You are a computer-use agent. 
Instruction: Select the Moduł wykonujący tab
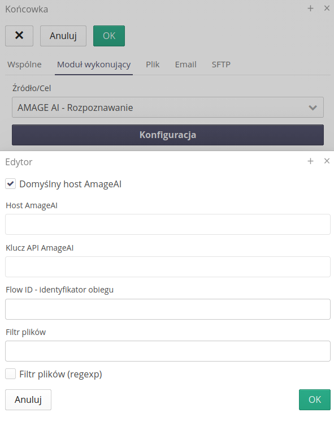tap(94, 65)
